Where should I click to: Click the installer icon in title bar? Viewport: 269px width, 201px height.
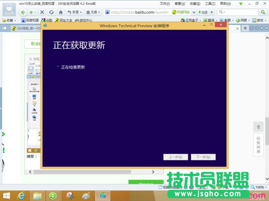[45, 25]
